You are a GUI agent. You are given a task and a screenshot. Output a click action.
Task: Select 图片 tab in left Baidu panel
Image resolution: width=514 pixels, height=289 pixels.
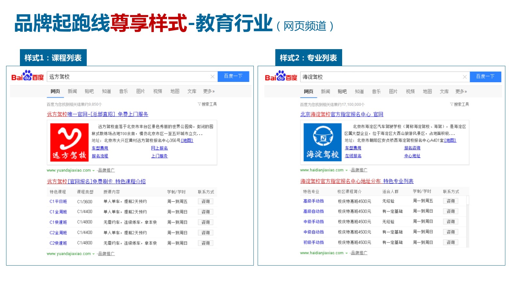coord(140,91)
